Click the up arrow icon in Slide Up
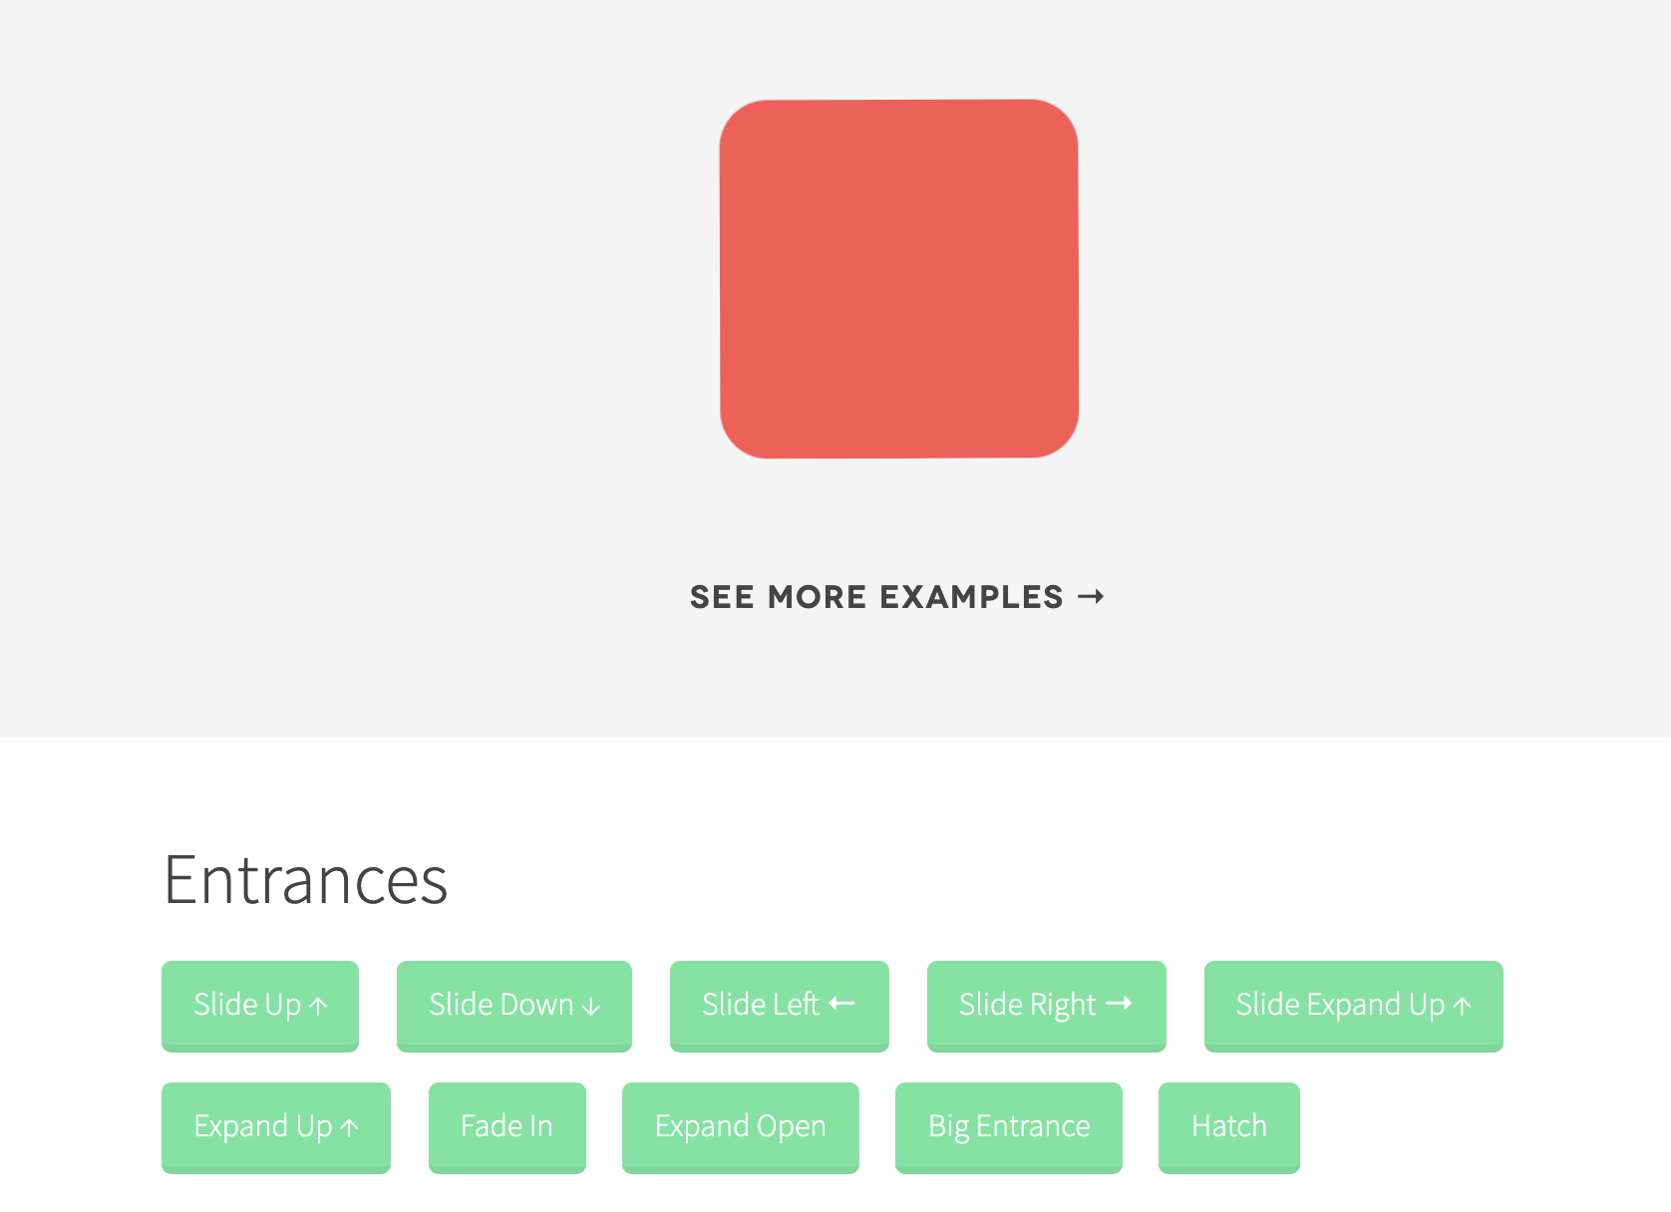This screenshot has width=1671, height=1212. [318, 1007]
